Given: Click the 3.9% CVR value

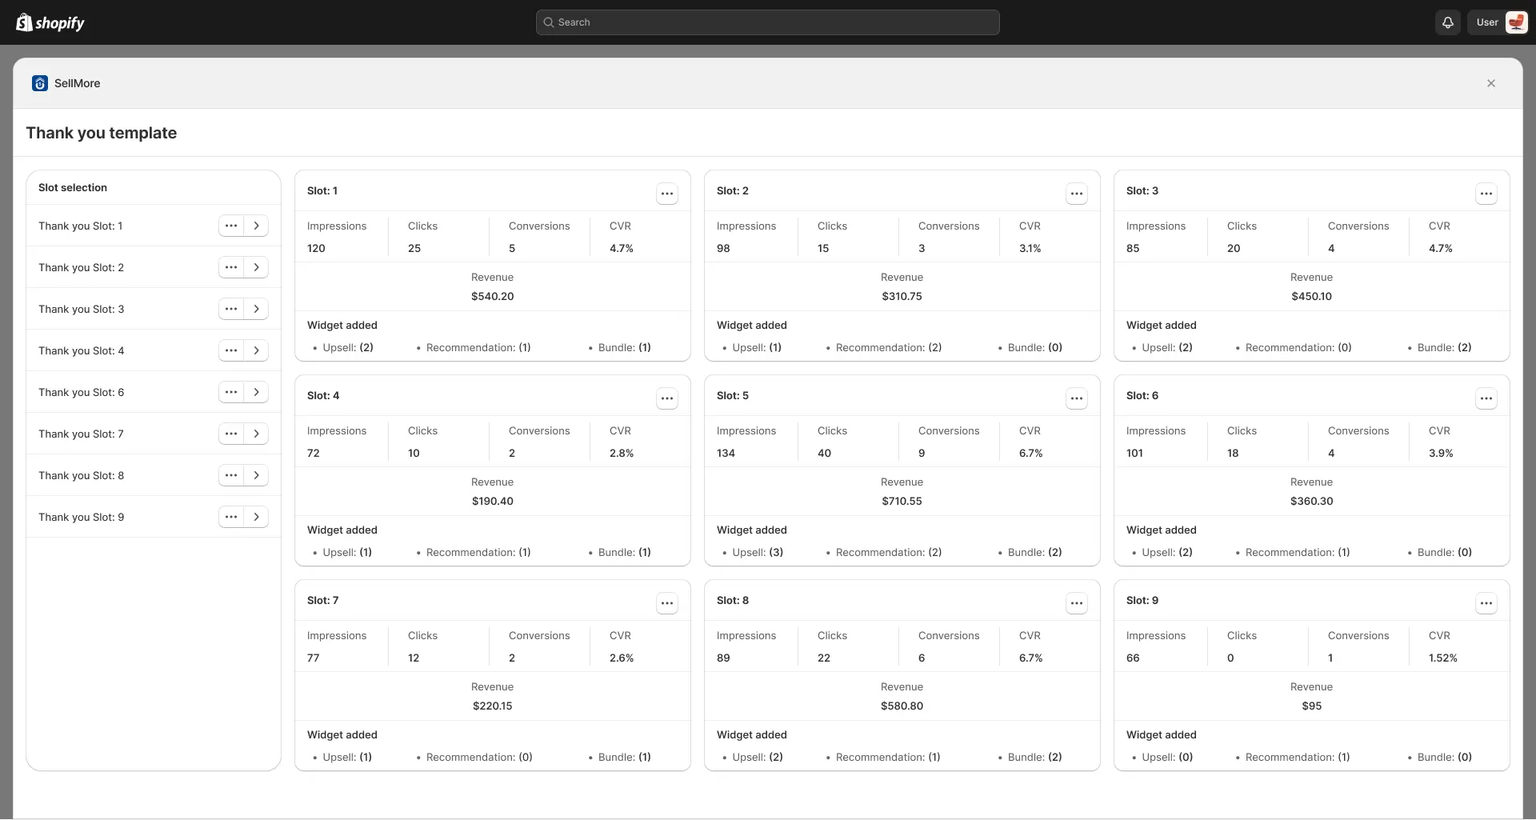Looking at the screenshot, I should 1441,453.
